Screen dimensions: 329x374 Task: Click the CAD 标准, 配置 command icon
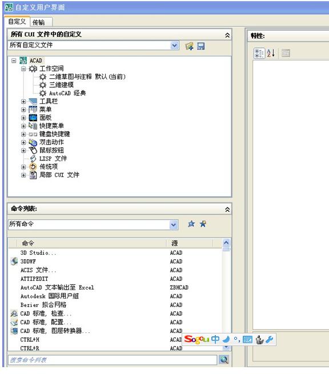pyautogui.click(x=14, y=322)
